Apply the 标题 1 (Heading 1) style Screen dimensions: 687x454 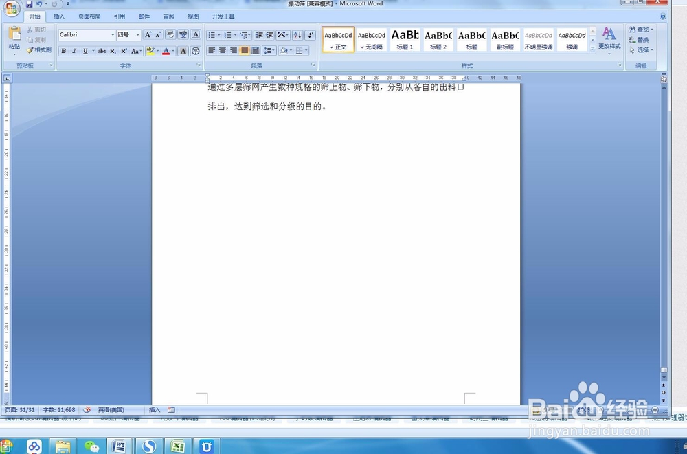click(x=405, y=39)
